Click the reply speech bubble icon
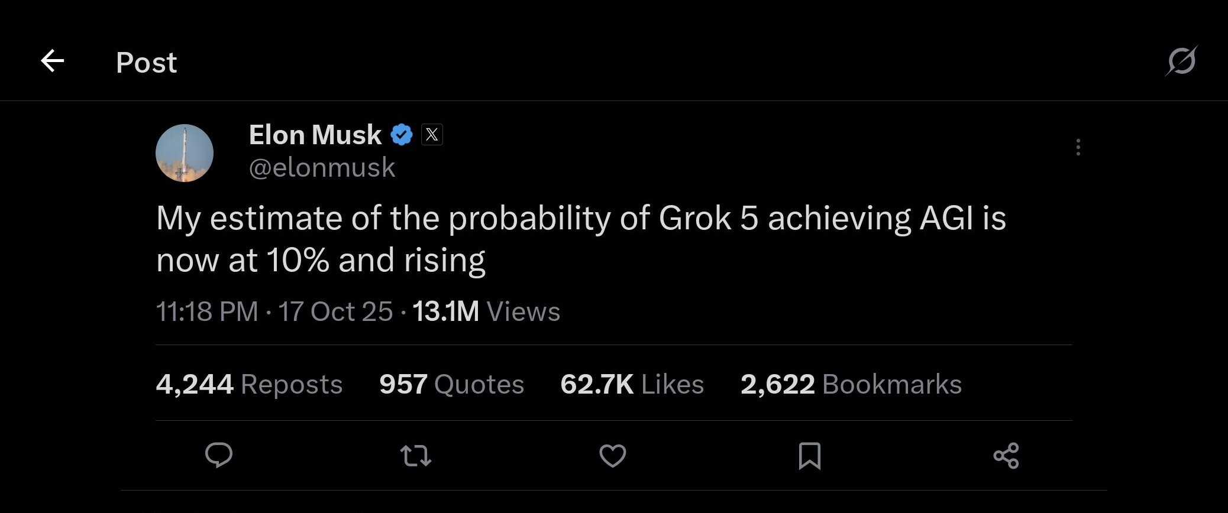The image size is (1228, 513). (x=218, y=456)
